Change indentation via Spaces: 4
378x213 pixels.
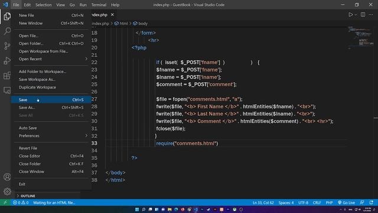(x=286, y=202)
